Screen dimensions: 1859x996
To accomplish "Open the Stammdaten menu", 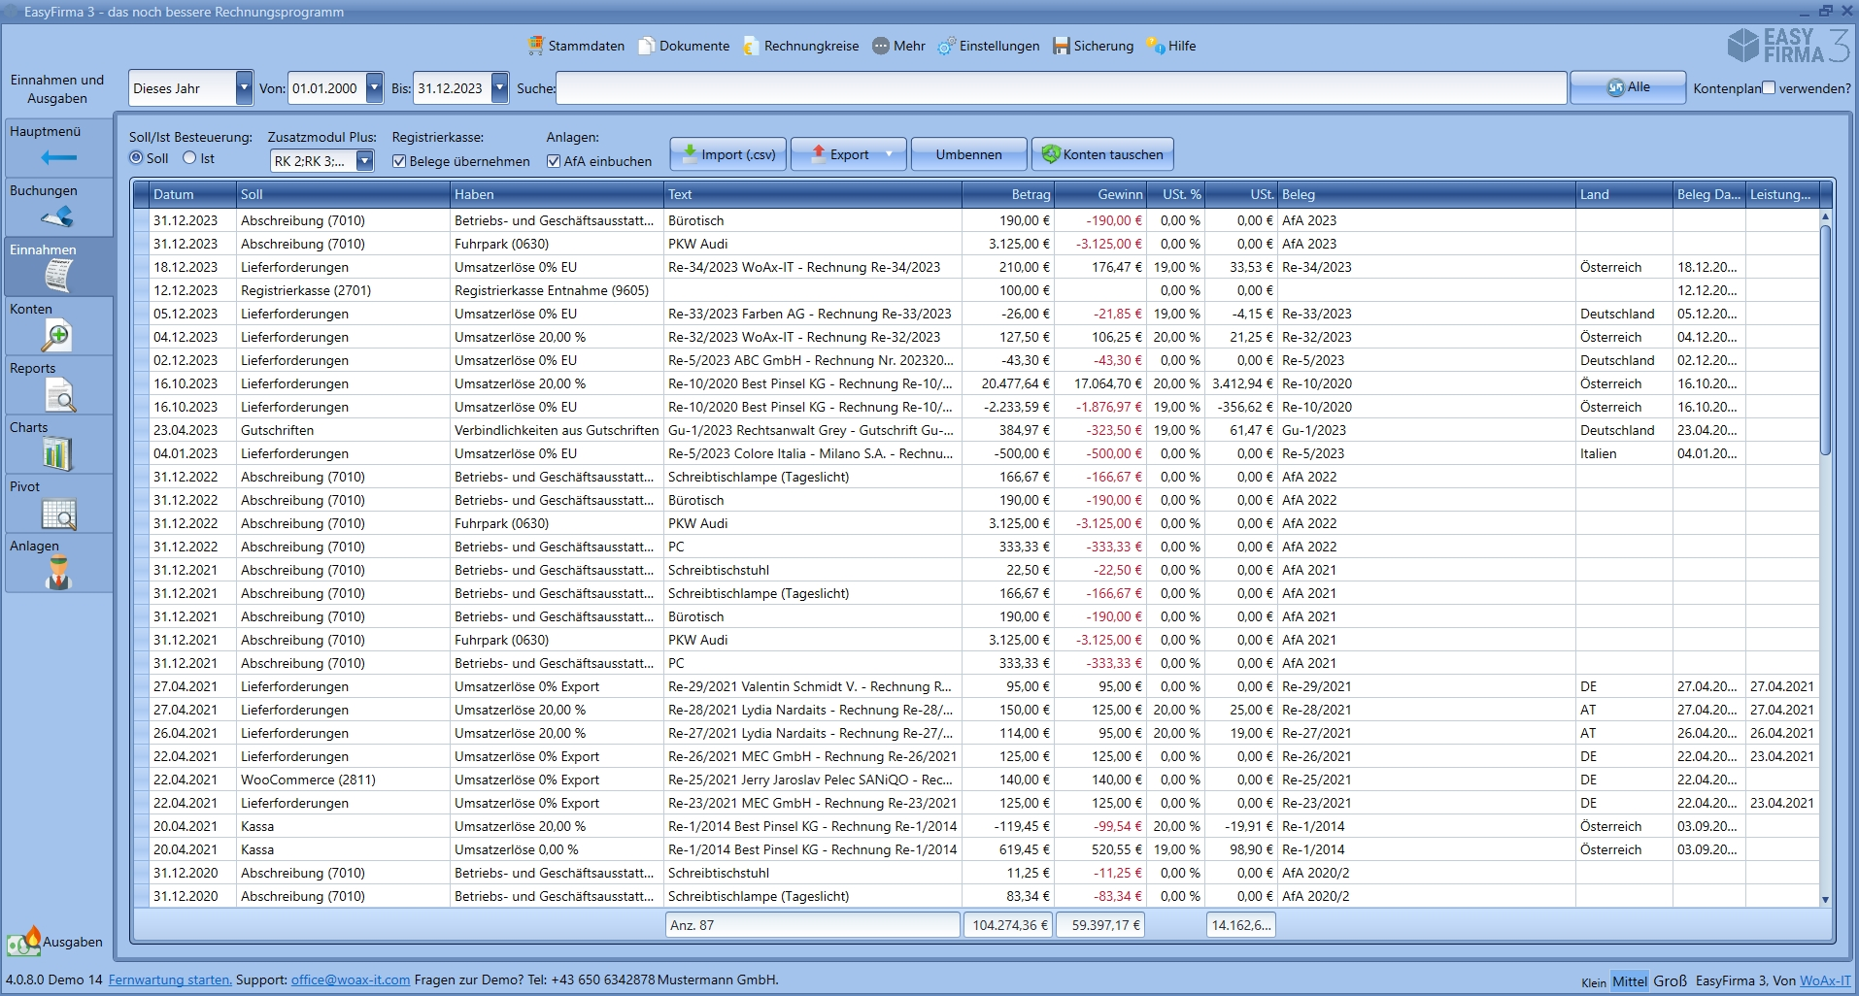I will pos(576,46).
